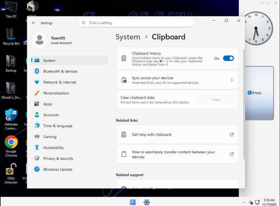
Task: Expand Sync across your devices
Action: (x=177, y=80)
